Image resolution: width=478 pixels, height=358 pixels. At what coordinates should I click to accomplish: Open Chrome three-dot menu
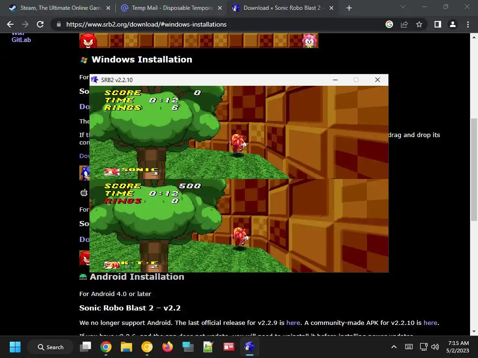click(468, 24)
